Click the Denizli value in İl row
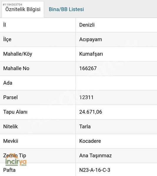Image resolution: width=157 pixels, height=176 pixels. [x=87, y=25]
